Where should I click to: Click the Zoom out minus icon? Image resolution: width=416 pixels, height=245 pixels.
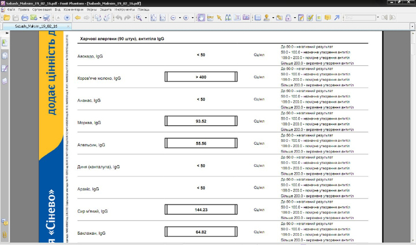[x=173, y=18]
